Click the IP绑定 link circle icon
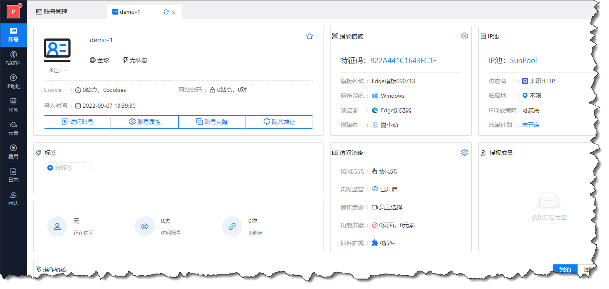This screenshot has height=289, width=609. pyautogui.click(x=232, y=226)
